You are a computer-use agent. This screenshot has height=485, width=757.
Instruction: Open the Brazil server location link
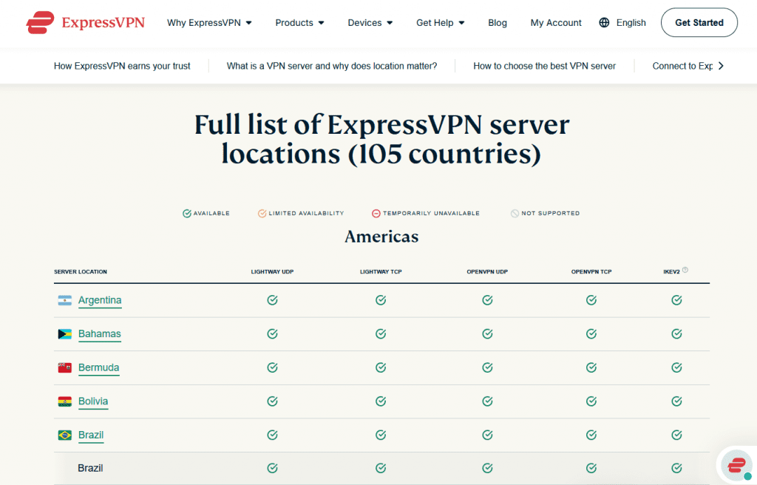point(91,435)
